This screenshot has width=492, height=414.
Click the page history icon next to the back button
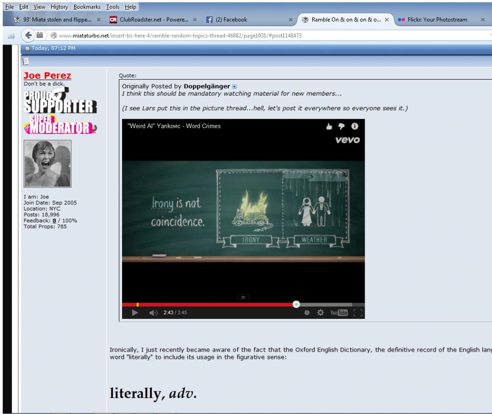click(40, 35)
